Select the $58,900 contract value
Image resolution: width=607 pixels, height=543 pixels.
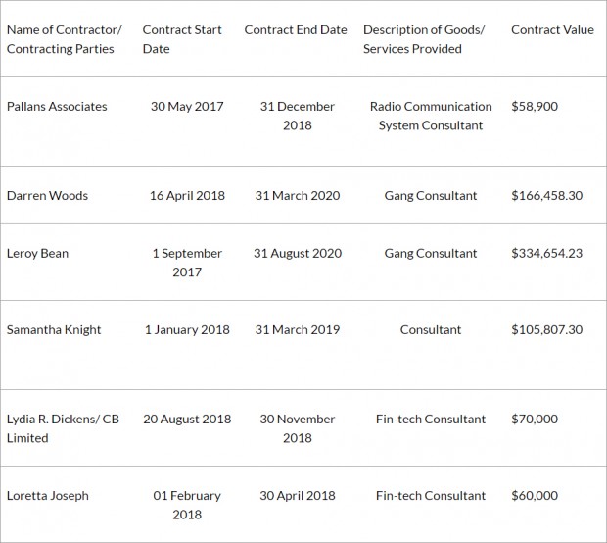pos(535,106)
